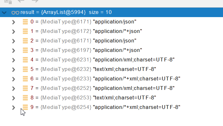The height and width of the screenshot is (126, 223).
Task: Select row 2 MediaType@6171 application/json
Action: tap(111, 41)
